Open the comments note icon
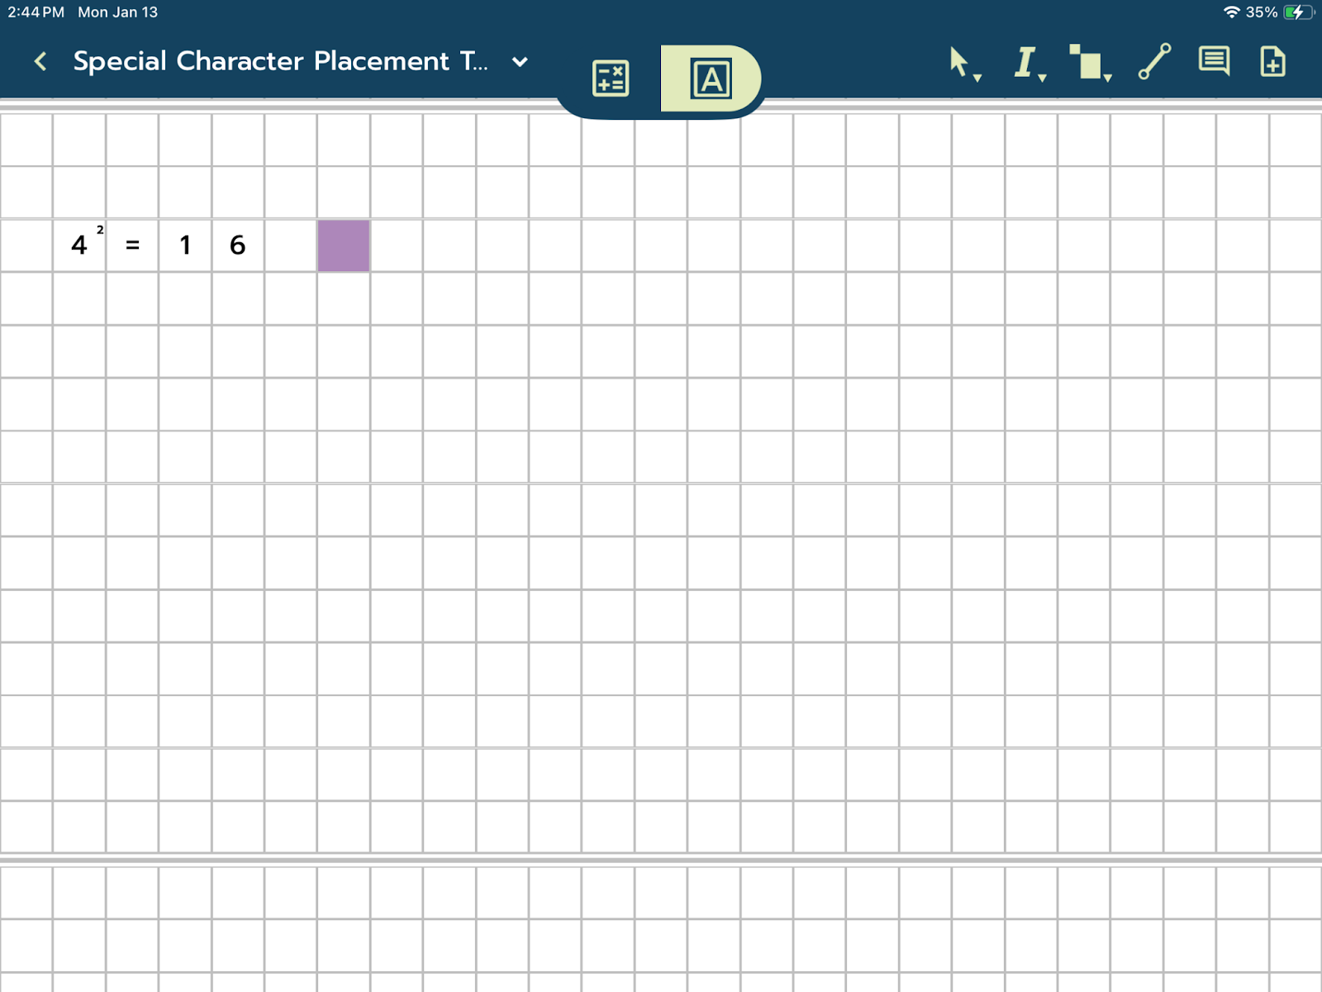 1213,61
